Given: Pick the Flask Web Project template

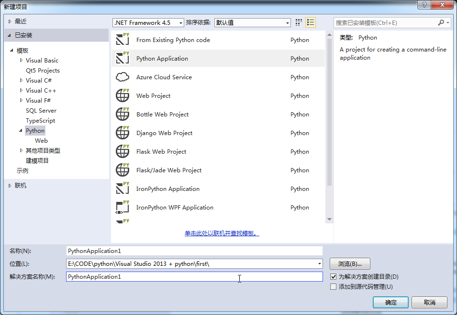Looking at the screenshot, I should [161, 151].
